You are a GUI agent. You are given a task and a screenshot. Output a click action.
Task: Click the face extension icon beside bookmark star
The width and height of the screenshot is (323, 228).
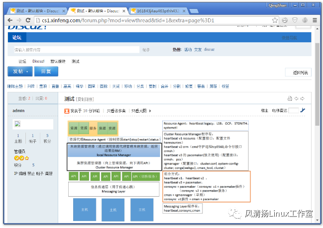pos(285,20)
